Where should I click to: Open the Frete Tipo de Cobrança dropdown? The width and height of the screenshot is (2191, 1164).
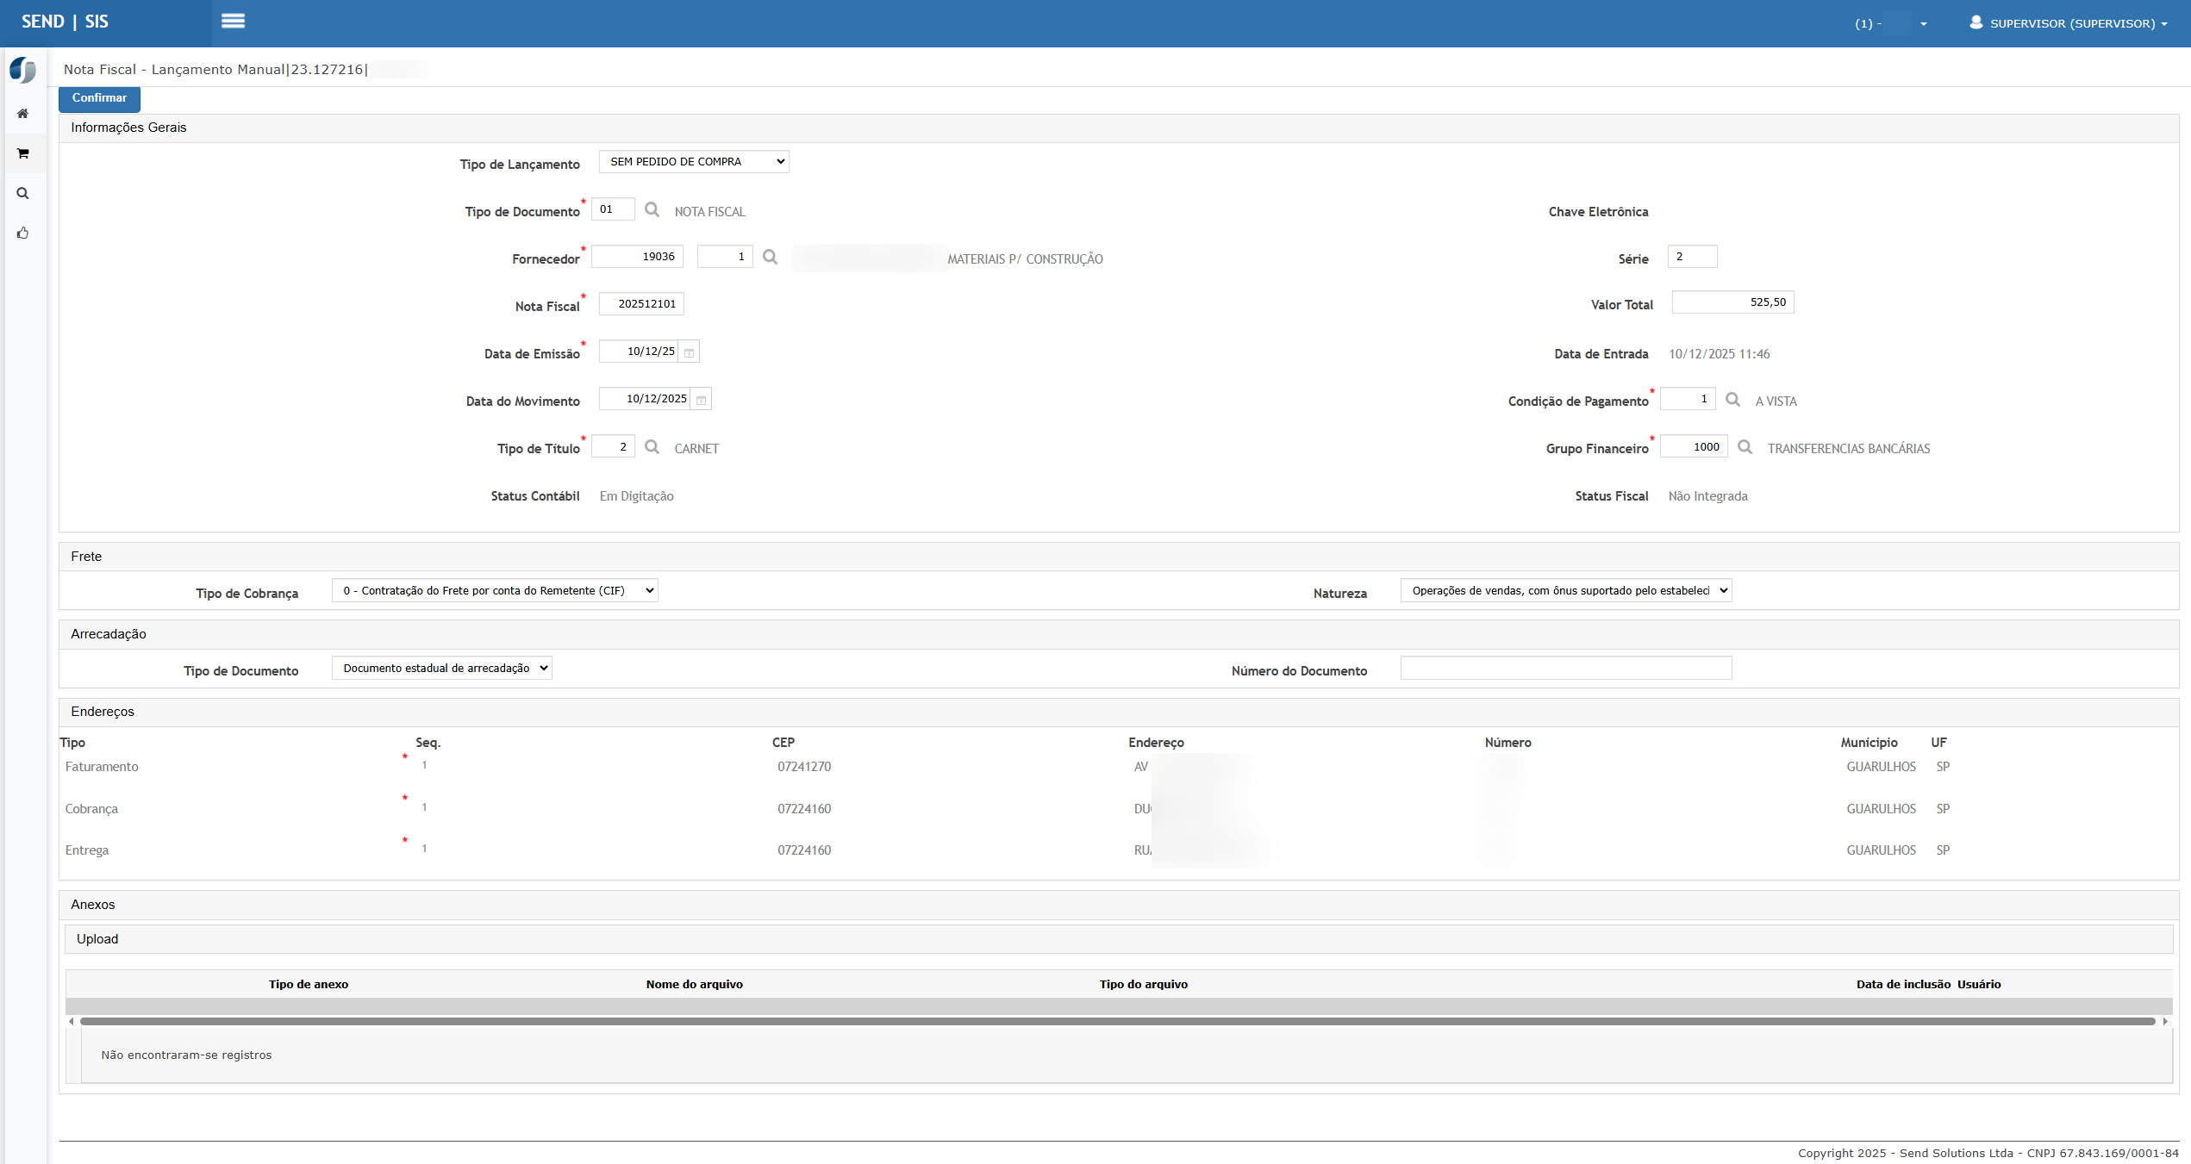495,591
